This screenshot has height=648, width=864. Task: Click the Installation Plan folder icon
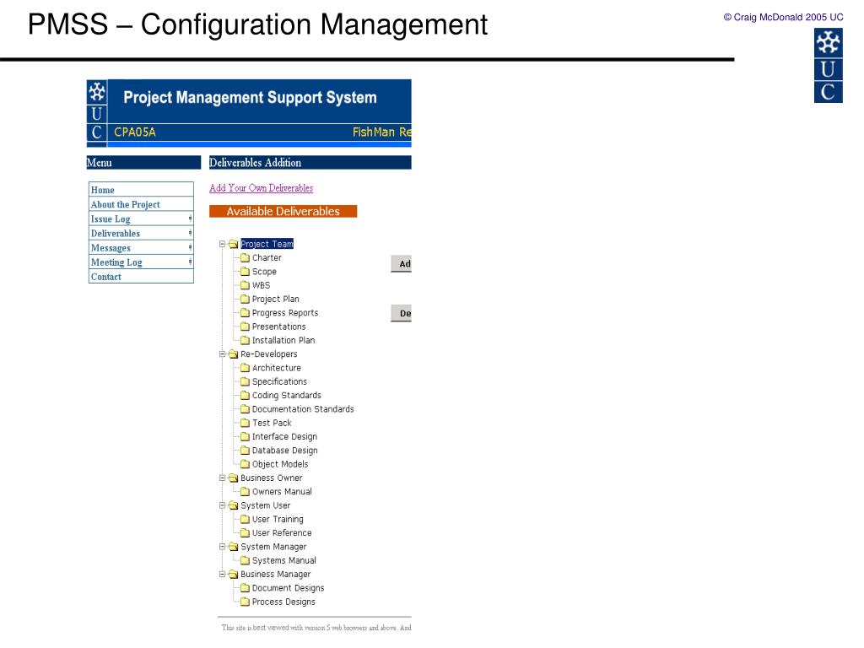point(246,340)
